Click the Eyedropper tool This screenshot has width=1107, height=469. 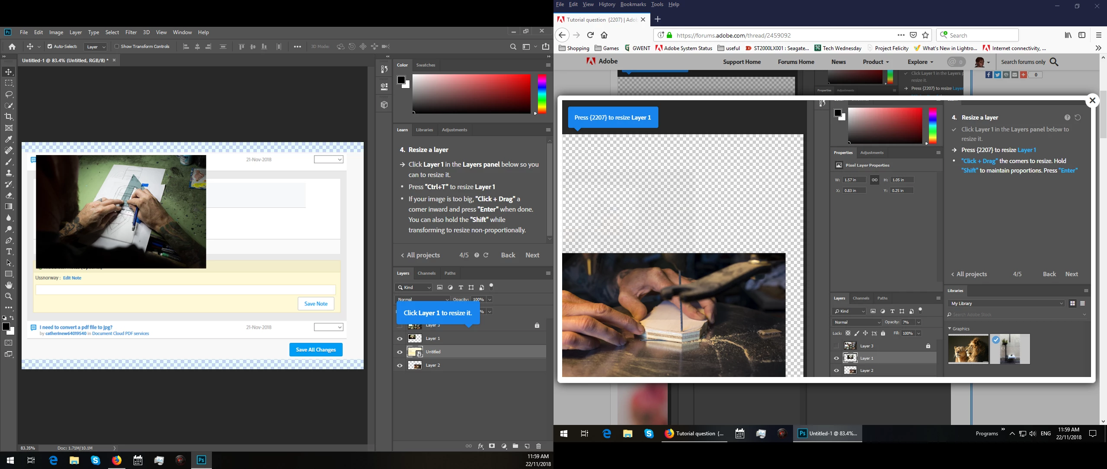click(x=9, y=139)
